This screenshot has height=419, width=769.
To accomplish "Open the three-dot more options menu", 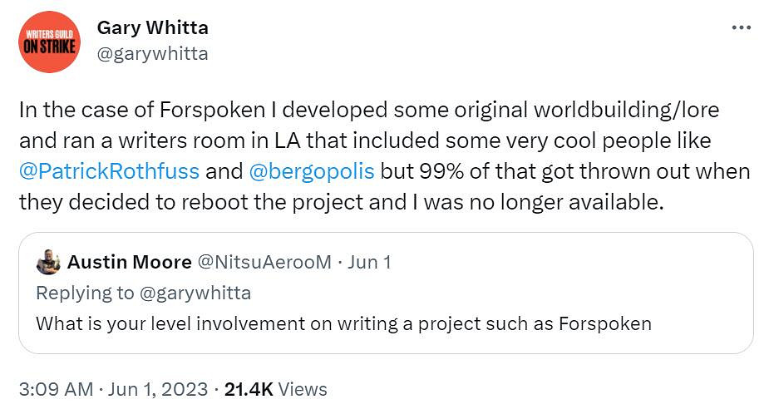I will [741, 27].
